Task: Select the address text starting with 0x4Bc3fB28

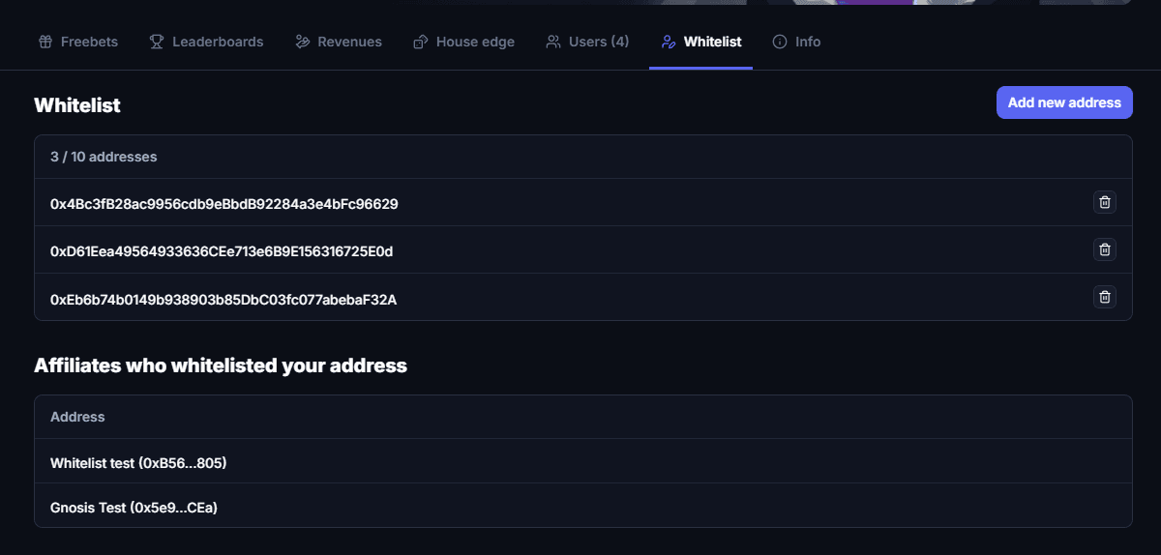Action: (x=223, y=204)
